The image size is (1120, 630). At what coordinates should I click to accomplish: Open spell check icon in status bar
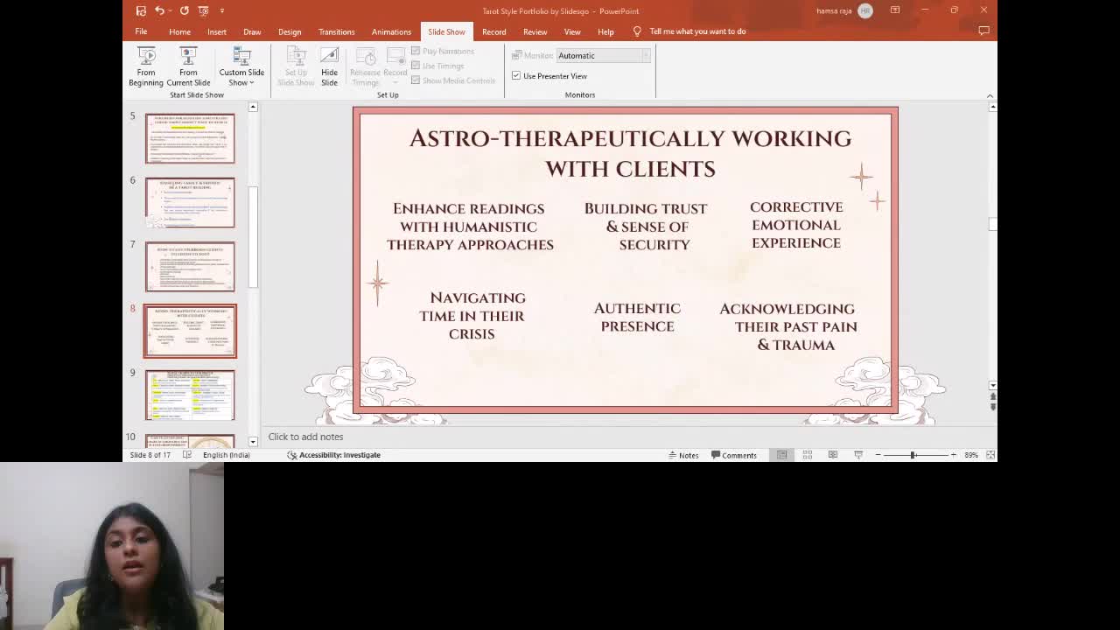(187, 455)
